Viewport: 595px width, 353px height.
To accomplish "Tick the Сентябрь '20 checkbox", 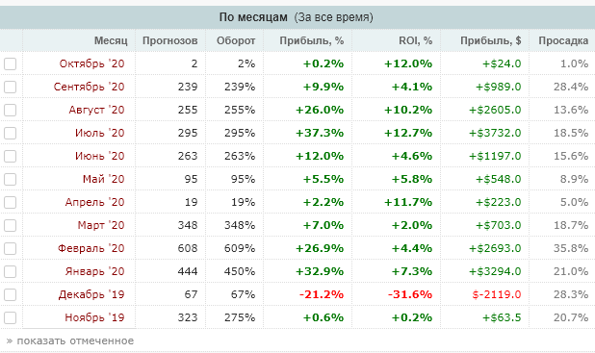I will click(11, 87).
